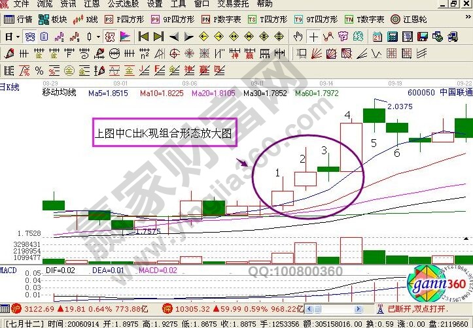Launch the 江恩轮 Gann wheel
Screen dimensions: 473x328
point(408,20)
